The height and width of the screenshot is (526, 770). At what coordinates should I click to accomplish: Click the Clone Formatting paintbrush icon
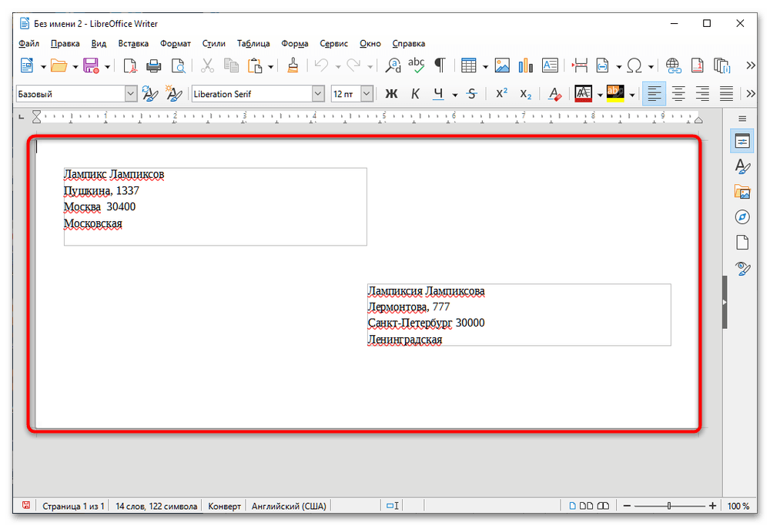click(293, 65)
